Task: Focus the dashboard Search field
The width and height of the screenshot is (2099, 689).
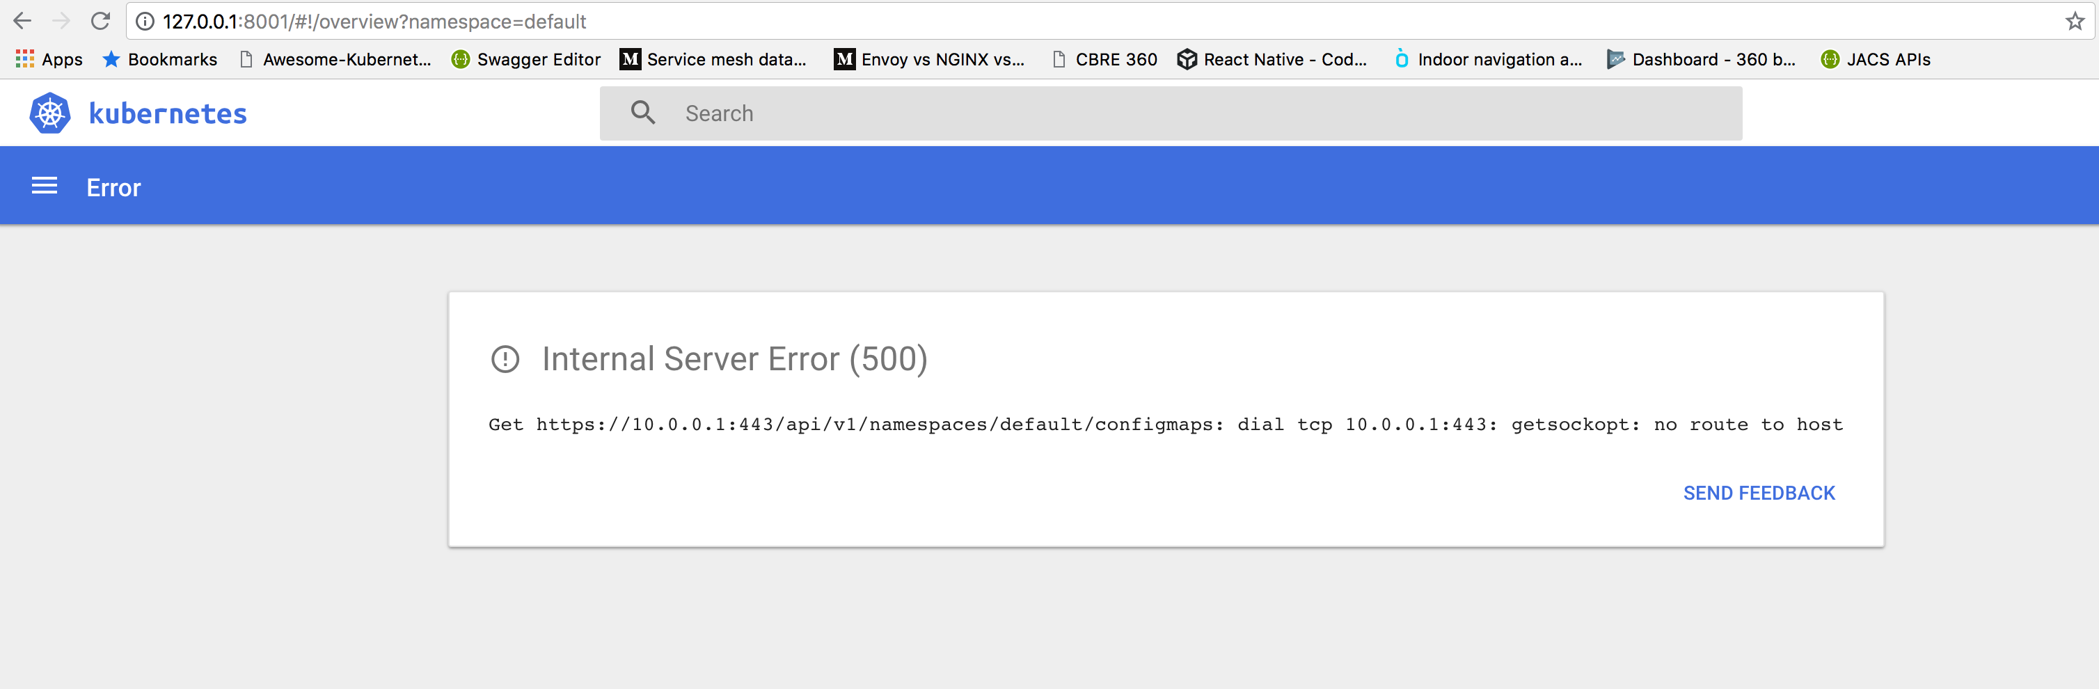Action: [1171, 113]
